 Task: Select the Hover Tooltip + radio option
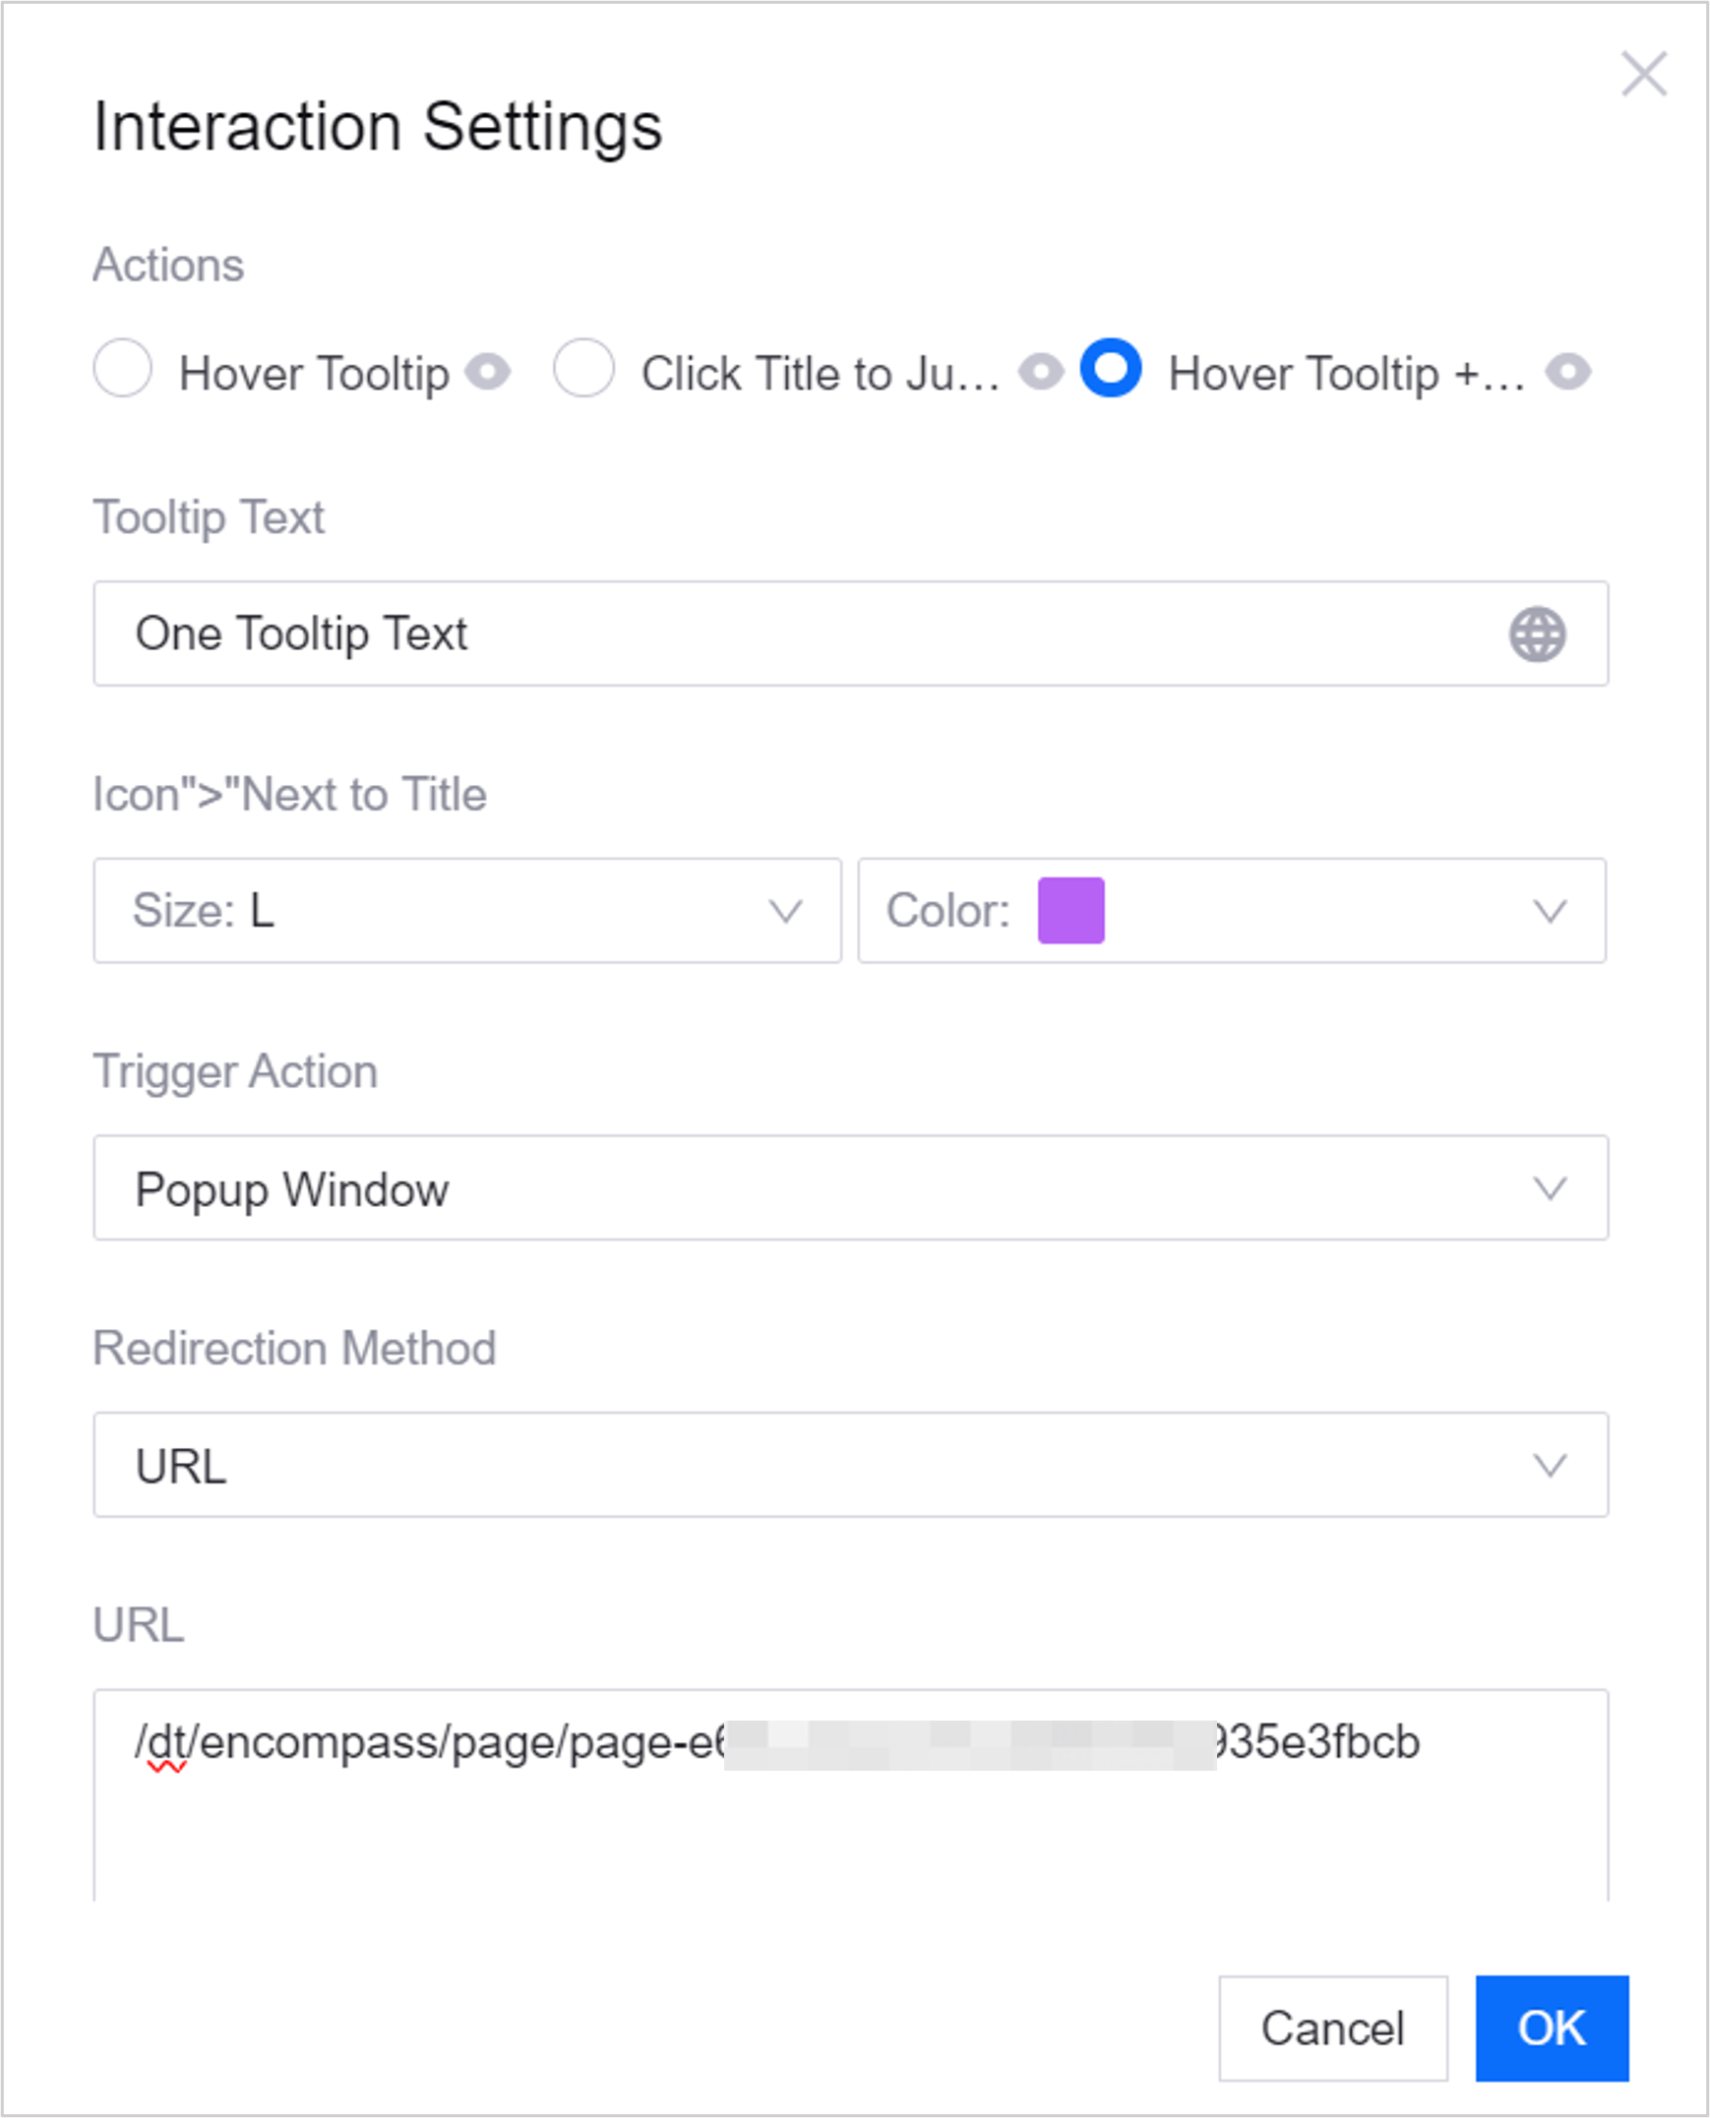[x=1111, y=368]
